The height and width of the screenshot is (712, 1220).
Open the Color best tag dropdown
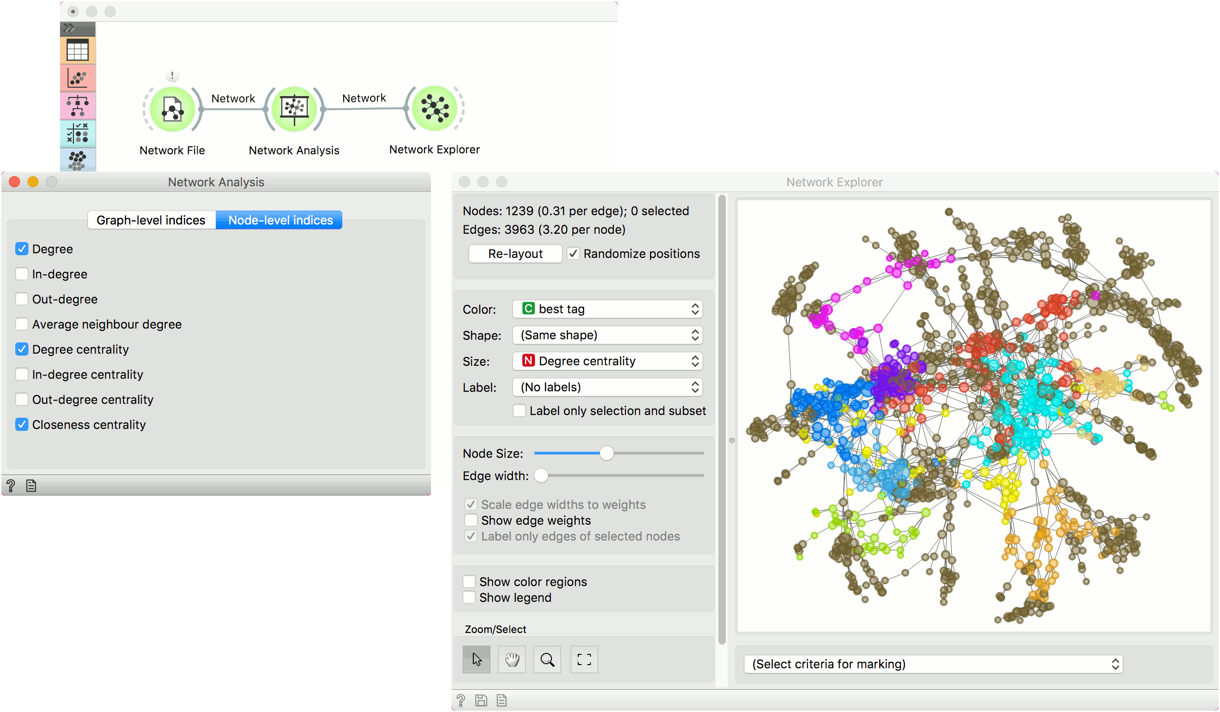607,309
